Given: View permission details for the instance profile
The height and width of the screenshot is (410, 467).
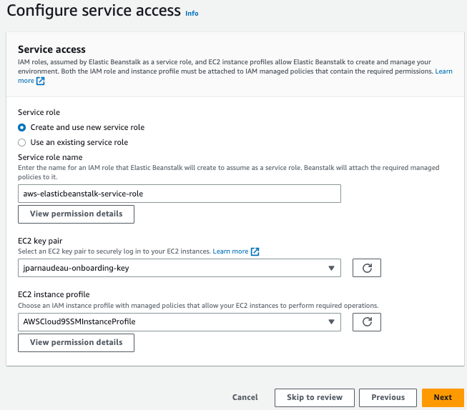Looking at the screenshot, I should [76, 342].
